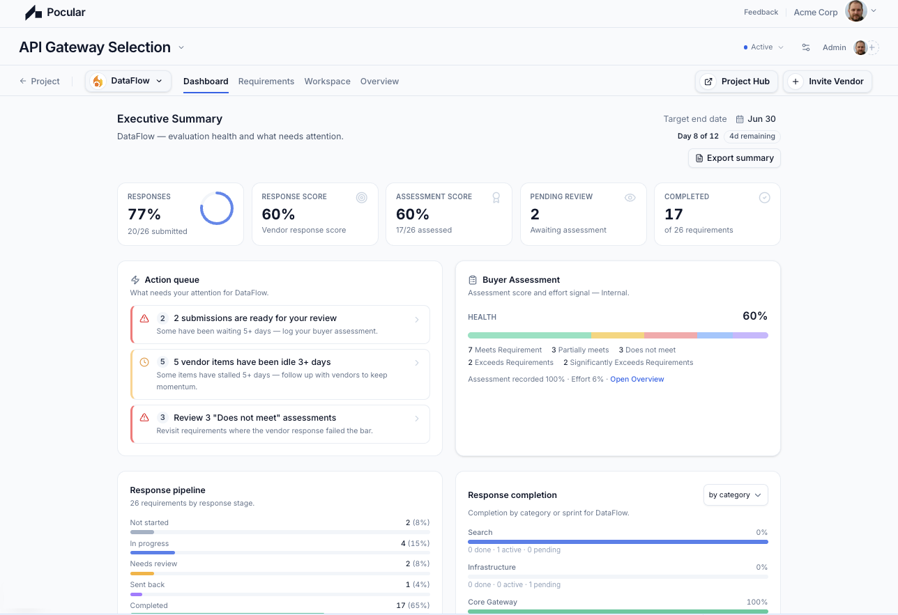
Task: Expand the account menu chevron near avatar
Action: pyautogui.click(x=874, y=10)
